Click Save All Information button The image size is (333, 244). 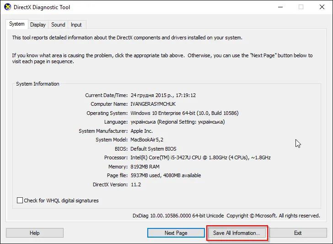point(236,233)
